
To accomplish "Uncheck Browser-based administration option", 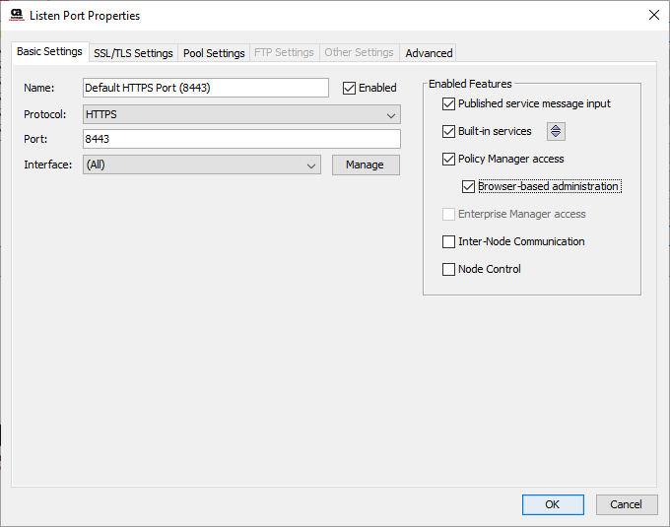I will point(469,186).
